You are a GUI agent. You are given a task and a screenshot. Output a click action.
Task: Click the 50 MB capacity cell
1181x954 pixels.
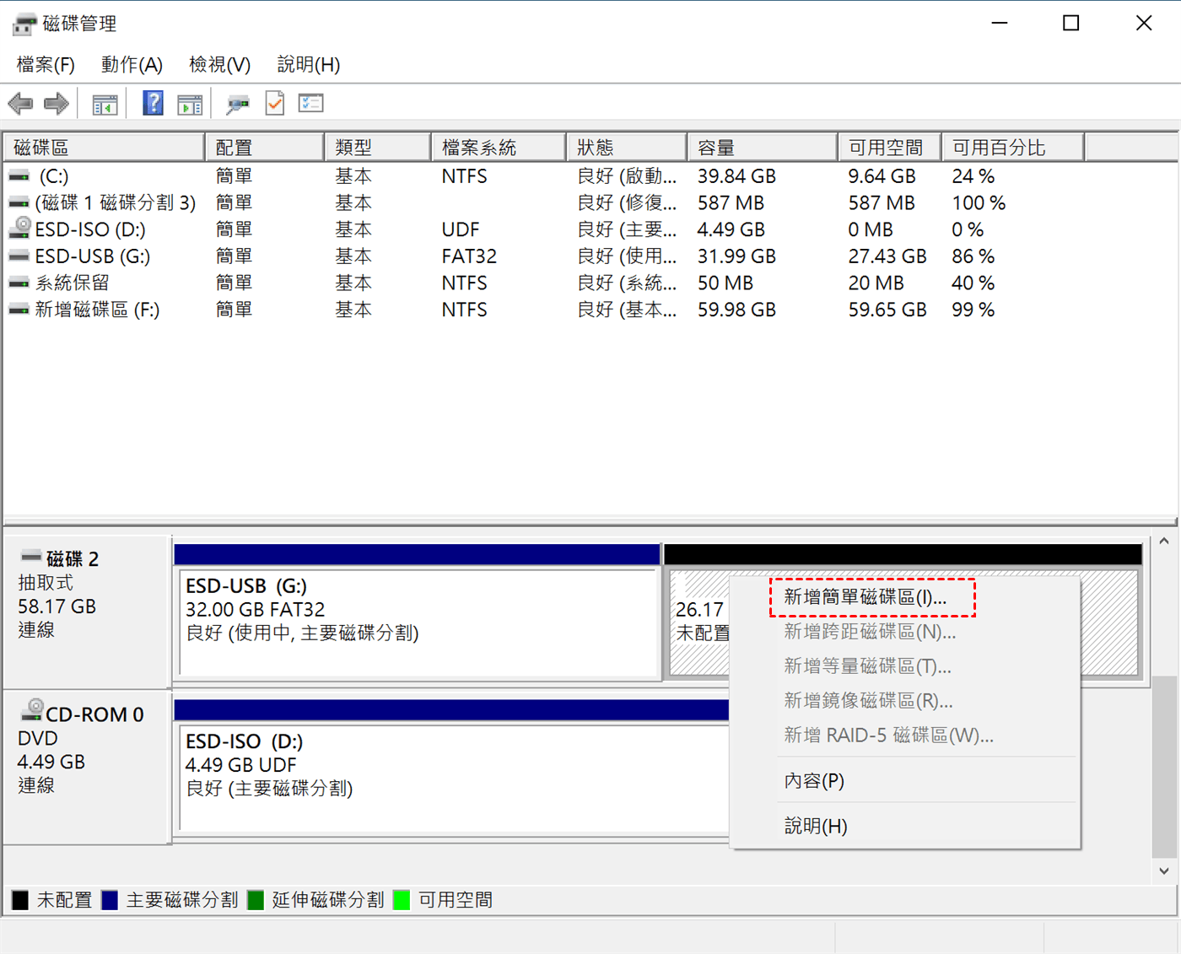coord(725,283)
